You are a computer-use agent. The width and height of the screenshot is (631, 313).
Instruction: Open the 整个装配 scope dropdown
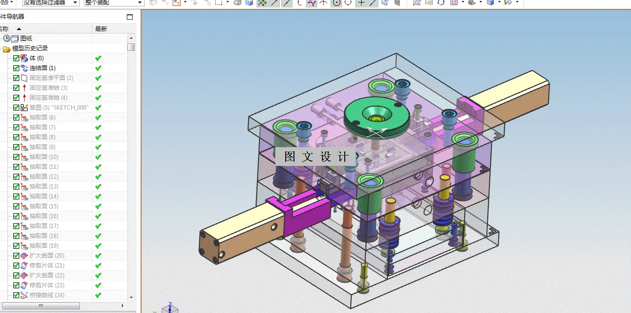(111, 2)
